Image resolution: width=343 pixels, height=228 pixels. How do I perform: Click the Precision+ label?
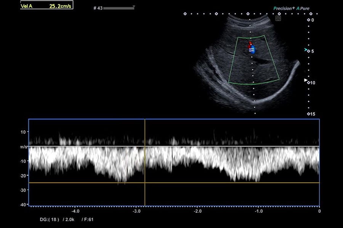point(284,8)
